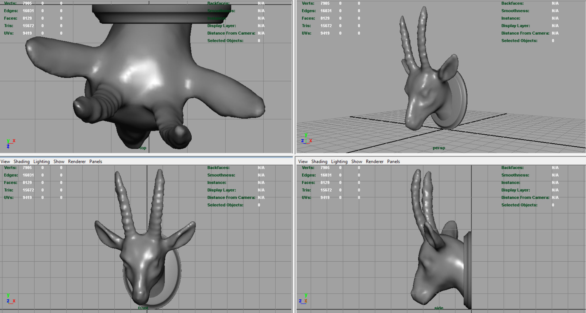Click axis orientation gizmo in persp viewport
Screen dimensions: 586x313
(307, 139)
